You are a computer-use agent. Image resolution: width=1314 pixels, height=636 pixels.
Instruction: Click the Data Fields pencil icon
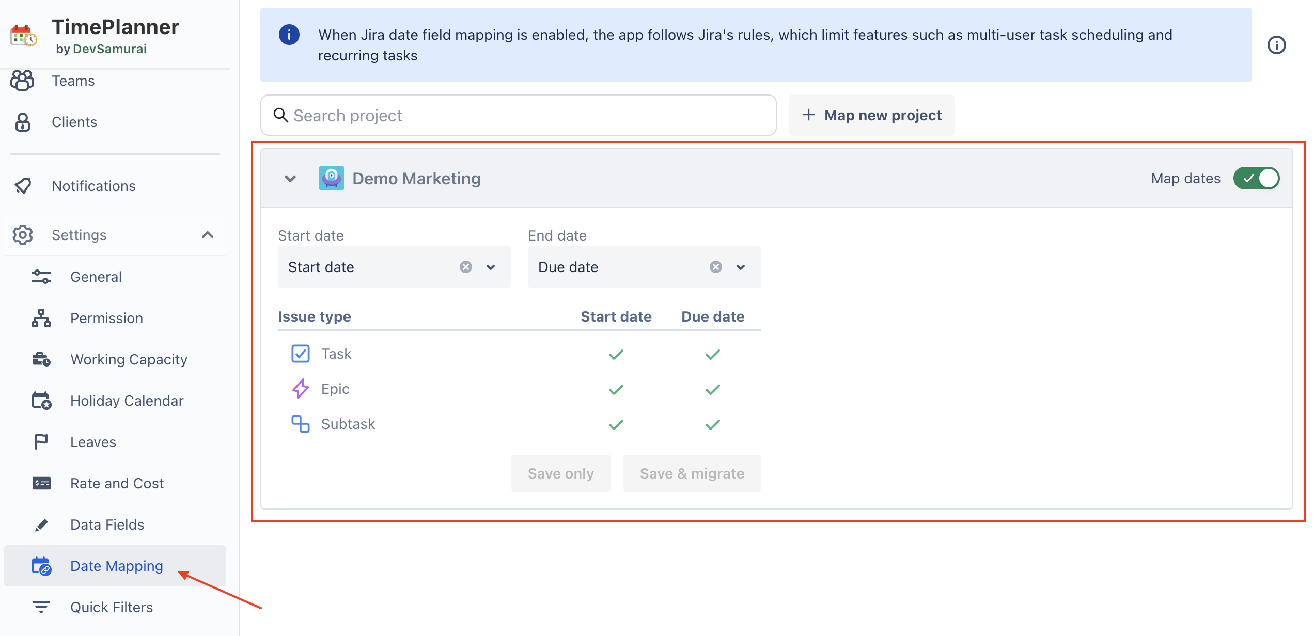[x=41, y=525]
